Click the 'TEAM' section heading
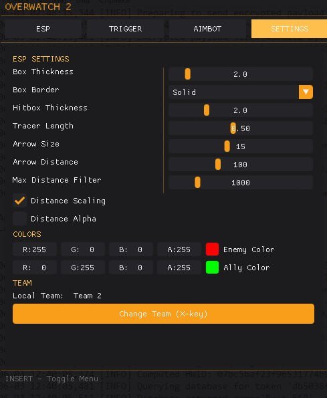This screenshot has height=398, width=327. pyautogui.click(x=22, y=283)
